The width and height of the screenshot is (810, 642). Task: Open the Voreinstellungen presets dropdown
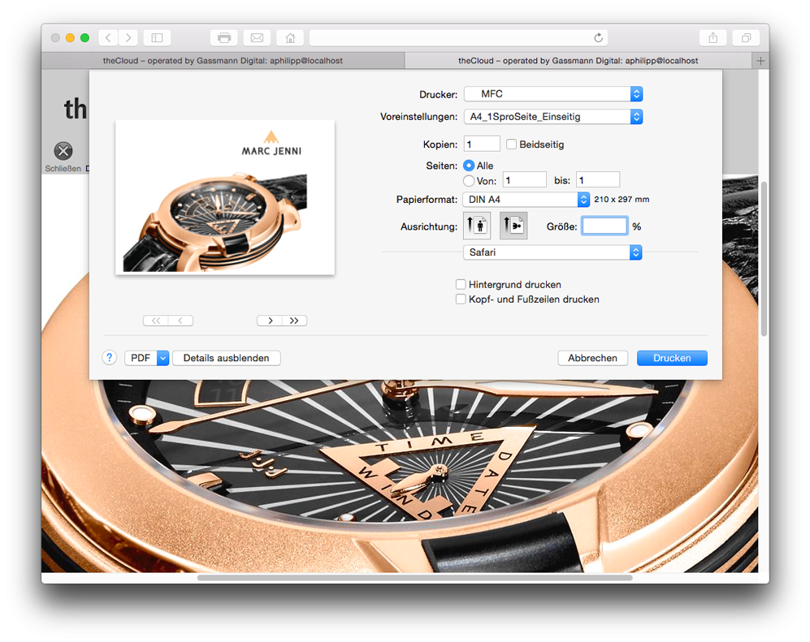pos(553,117)
